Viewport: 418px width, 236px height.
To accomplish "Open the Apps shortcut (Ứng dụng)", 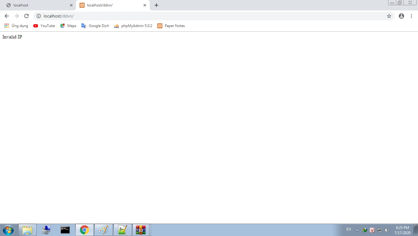I will pyautogui.click(x=16, y=26).
